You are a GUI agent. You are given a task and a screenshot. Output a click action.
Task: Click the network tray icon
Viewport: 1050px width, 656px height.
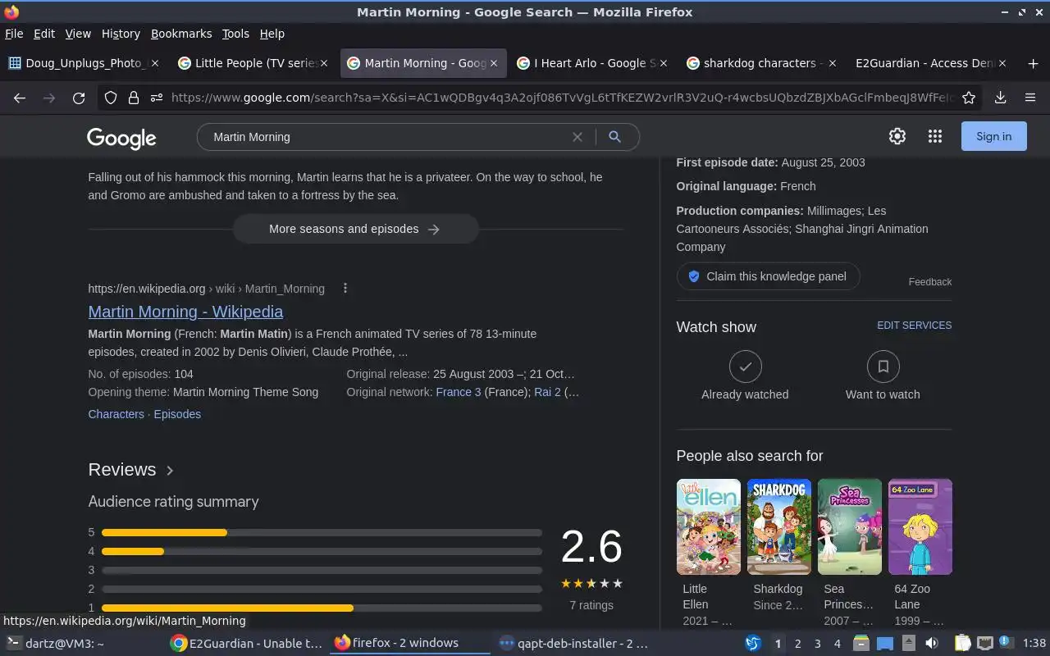click(x=985, y=644)
